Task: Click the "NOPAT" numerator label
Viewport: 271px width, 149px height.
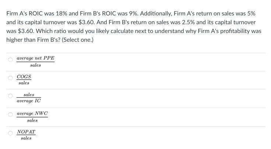Action: [26, 132]
